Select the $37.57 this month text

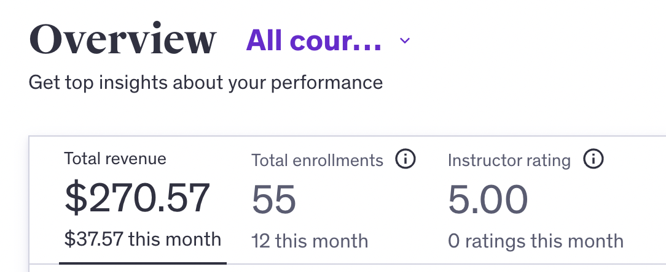[143, 240]
